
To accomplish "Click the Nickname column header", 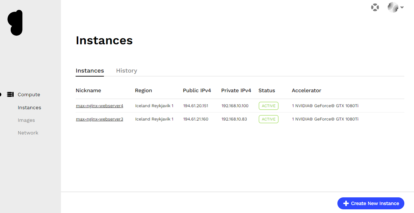I will click(x=88, y=90).
